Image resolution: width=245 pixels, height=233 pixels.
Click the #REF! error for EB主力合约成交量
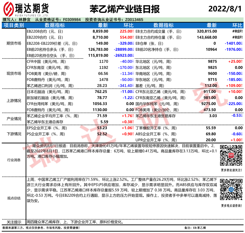(x=237, y=31)
